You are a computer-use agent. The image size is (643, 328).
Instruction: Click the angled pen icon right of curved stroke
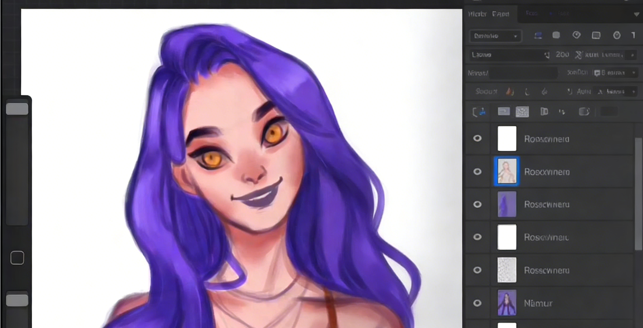pyautogui.click(x=545, y=92)
